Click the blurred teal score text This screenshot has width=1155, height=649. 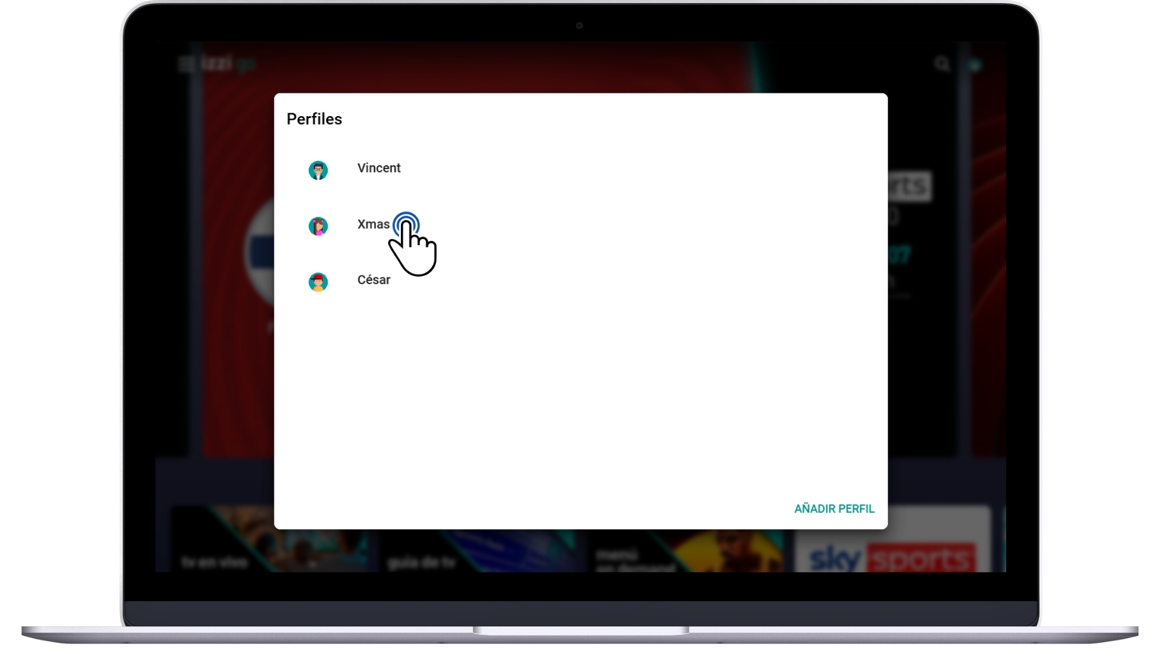click(x=899, y=254)
